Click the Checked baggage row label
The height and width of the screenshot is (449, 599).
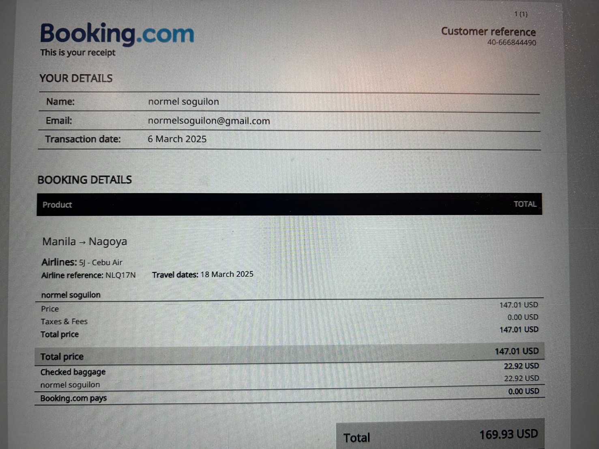coord(73,372)
